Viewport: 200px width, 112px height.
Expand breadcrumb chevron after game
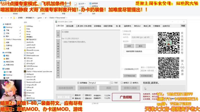(x=43, y=18)
